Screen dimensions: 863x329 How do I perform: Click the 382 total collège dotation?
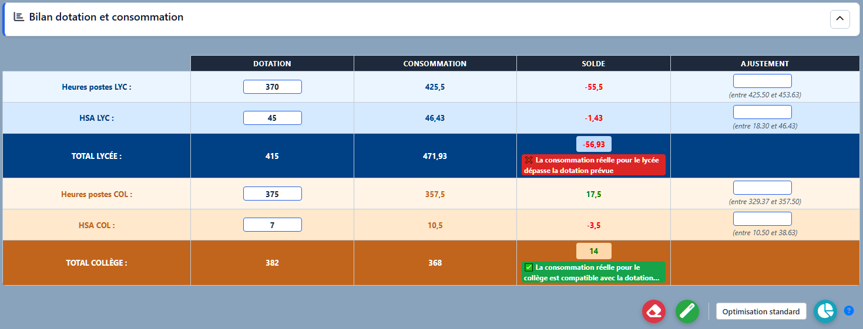click(272, 263)
